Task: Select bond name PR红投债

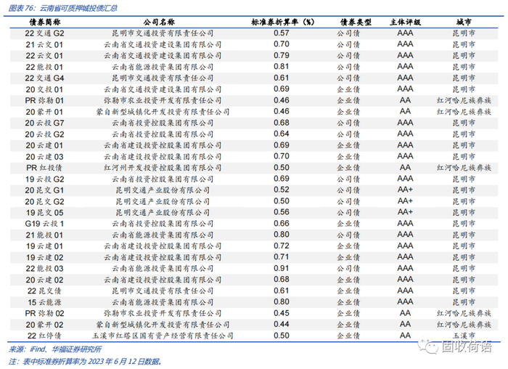Action: coord(45,168)
